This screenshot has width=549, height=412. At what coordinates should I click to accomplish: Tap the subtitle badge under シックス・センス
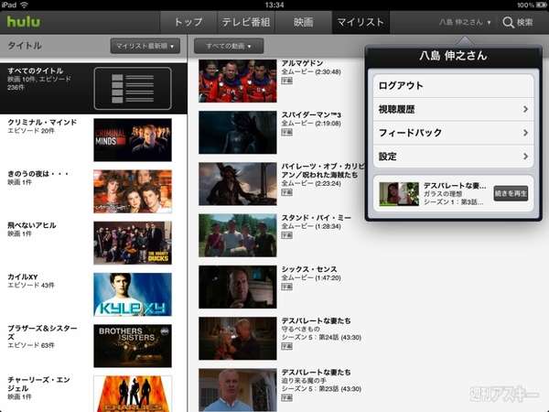[286, 287]
